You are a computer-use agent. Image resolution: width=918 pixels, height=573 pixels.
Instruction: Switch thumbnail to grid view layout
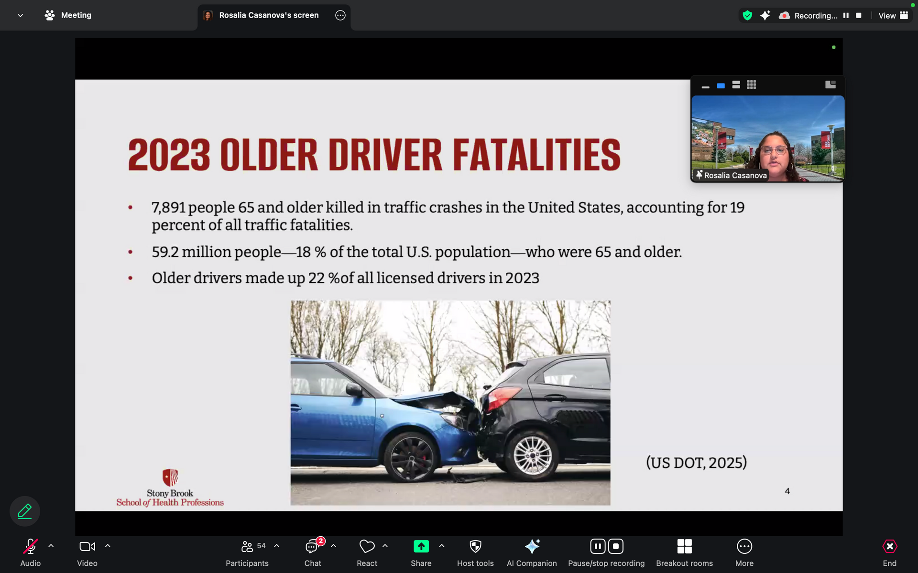tap(751, 85)
